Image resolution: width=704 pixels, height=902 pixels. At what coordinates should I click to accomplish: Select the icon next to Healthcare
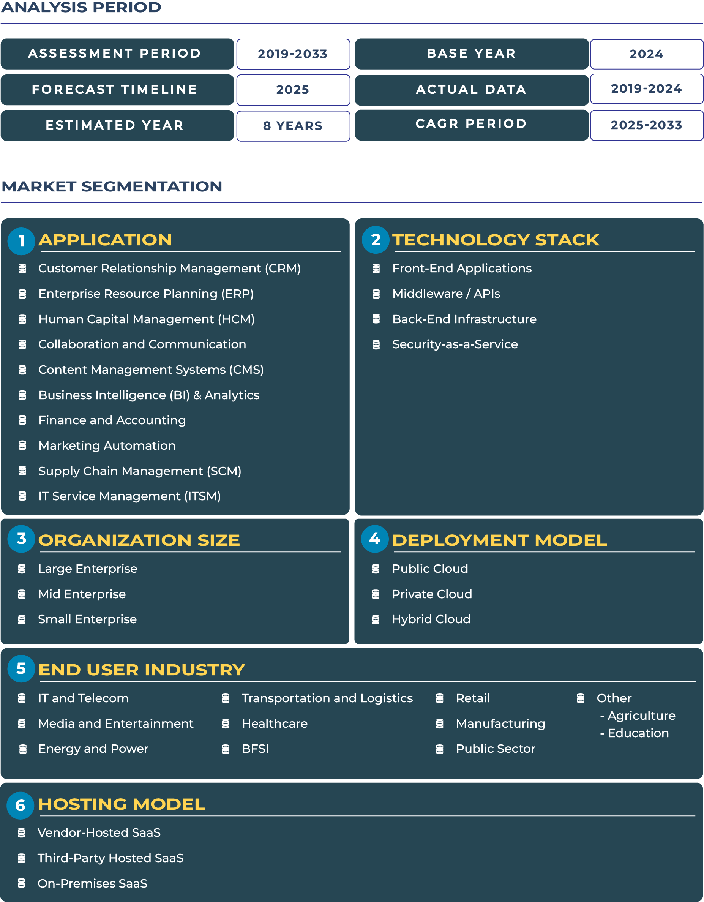tap(226, 723)
